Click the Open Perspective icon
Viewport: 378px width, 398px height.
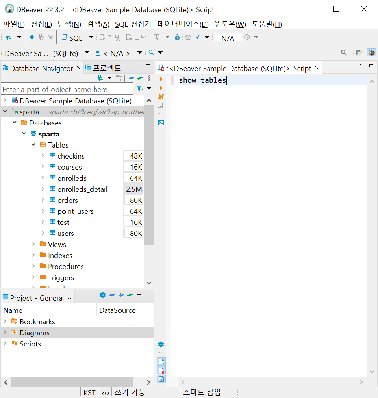(359, 52)
